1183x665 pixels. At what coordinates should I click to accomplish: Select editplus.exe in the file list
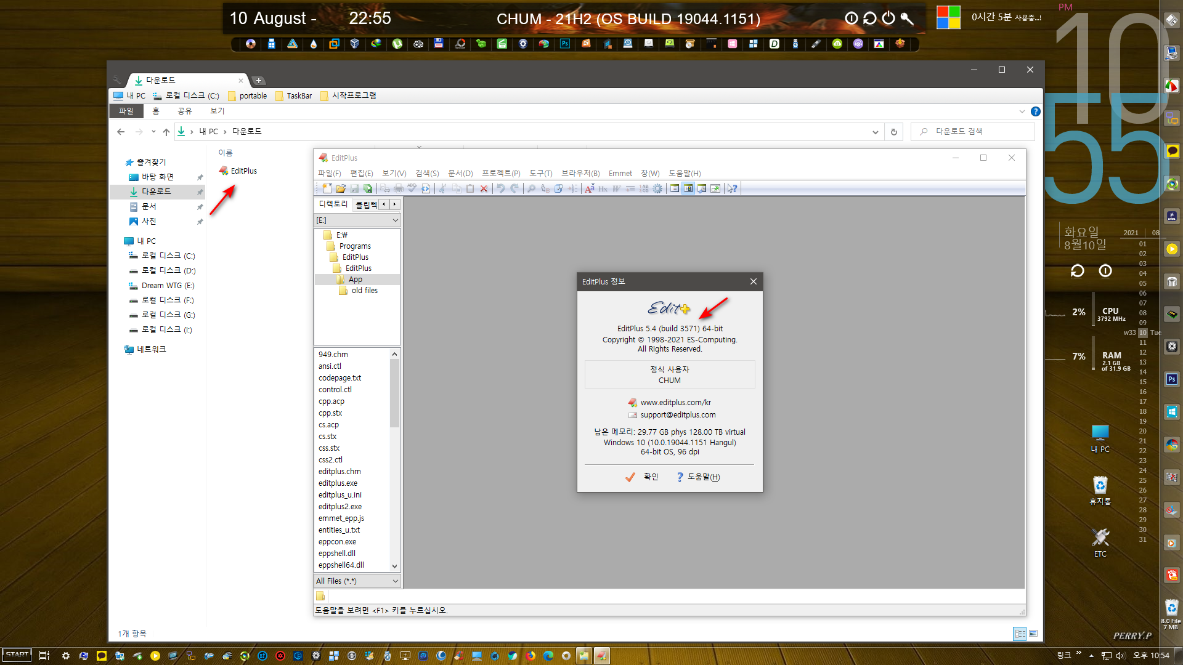[338, 483]
